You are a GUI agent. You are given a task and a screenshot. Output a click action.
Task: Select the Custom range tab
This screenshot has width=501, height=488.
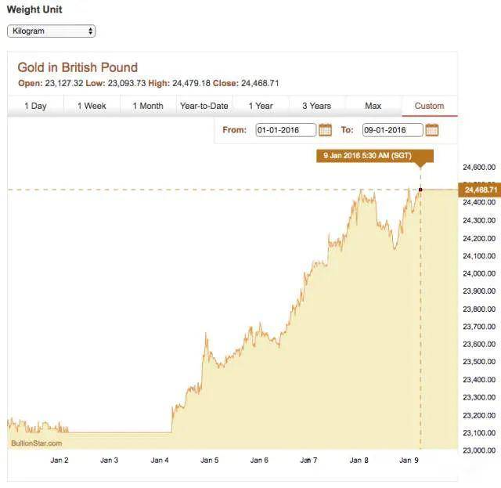pyautogui.click(x=429, y=106)
